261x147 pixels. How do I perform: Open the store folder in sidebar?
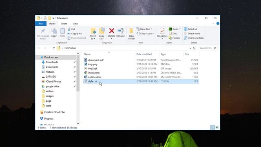pyautogui.click(x=49, y=106)
